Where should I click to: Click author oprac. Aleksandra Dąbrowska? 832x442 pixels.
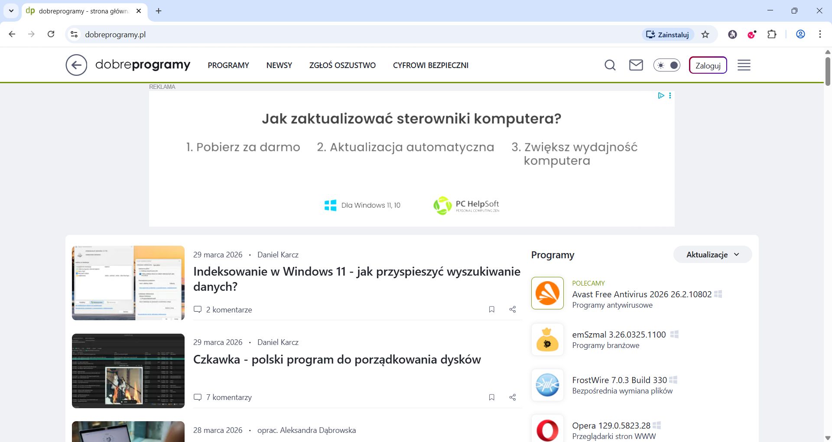click(x=306, y=430)
